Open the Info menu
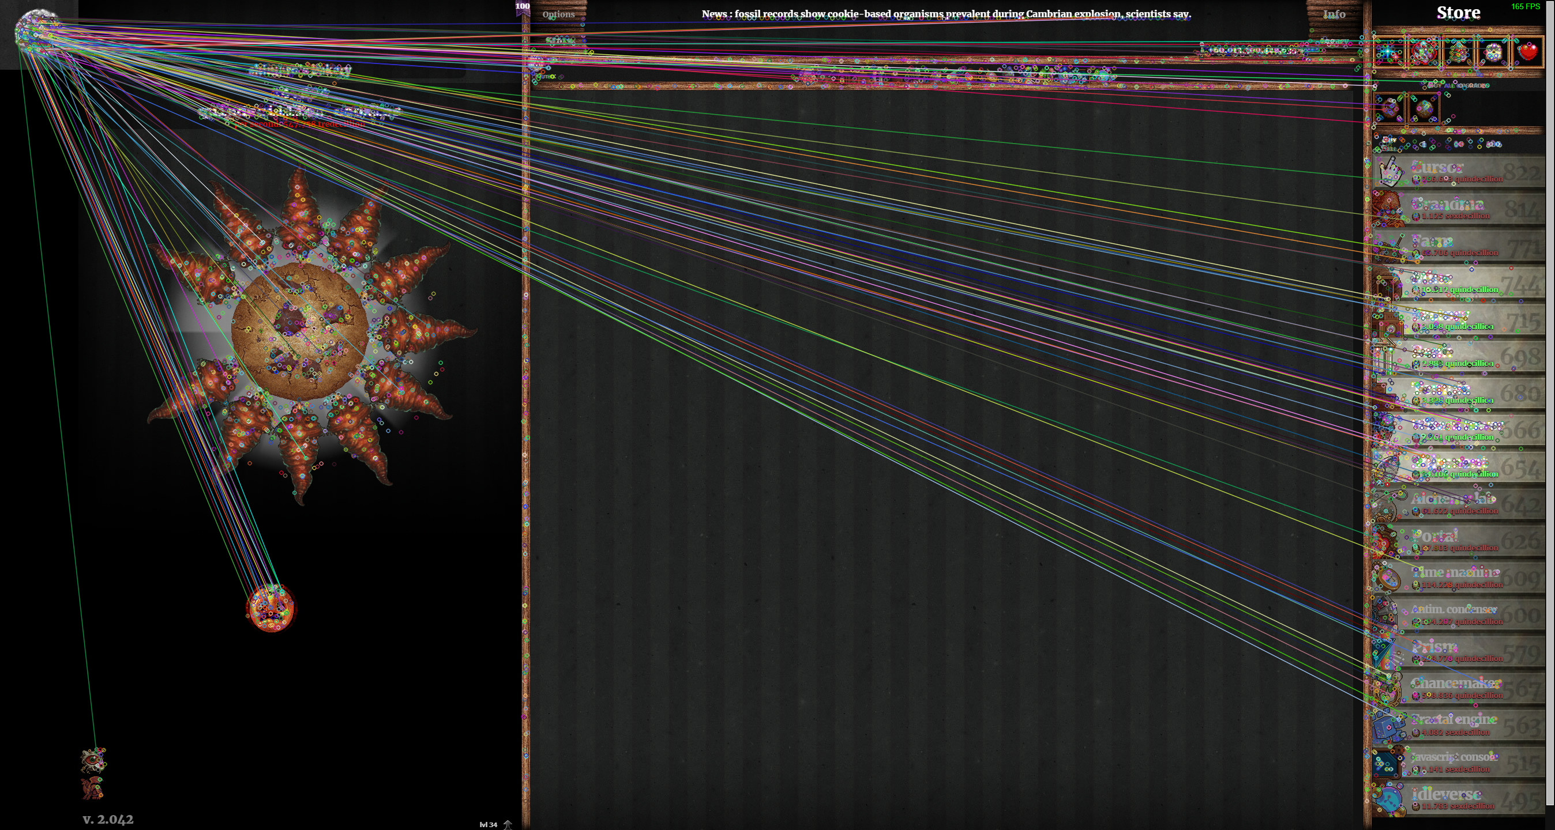The width and height of the screenshot is (1555, 830). tap(1334, 14)
